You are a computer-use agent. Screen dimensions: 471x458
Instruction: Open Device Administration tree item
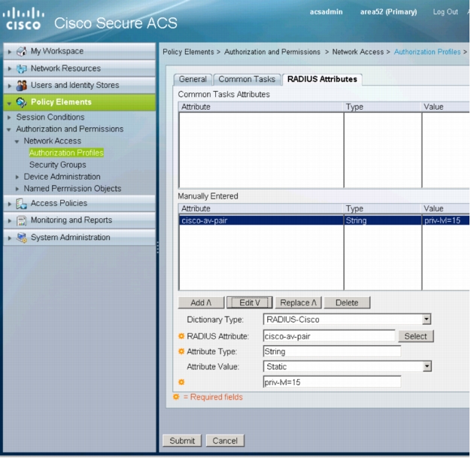[62, 177]
